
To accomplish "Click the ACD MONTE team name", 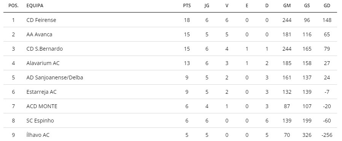I will point(42,106).
